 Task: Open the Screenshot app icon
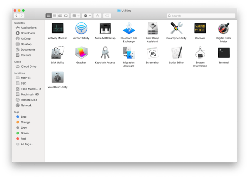click(x=153, y=53)
